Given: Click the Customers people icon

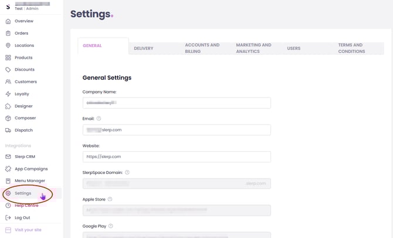Looking at the screenshot, I should (8, 82).
